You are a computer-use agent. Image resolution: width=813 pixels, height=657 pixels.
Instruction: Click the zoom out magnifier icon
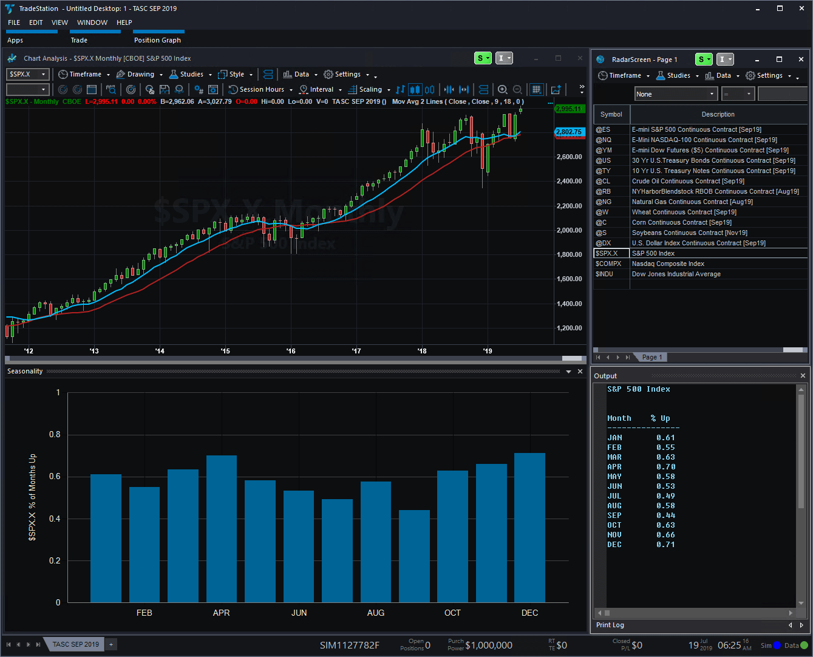point(517,89)
